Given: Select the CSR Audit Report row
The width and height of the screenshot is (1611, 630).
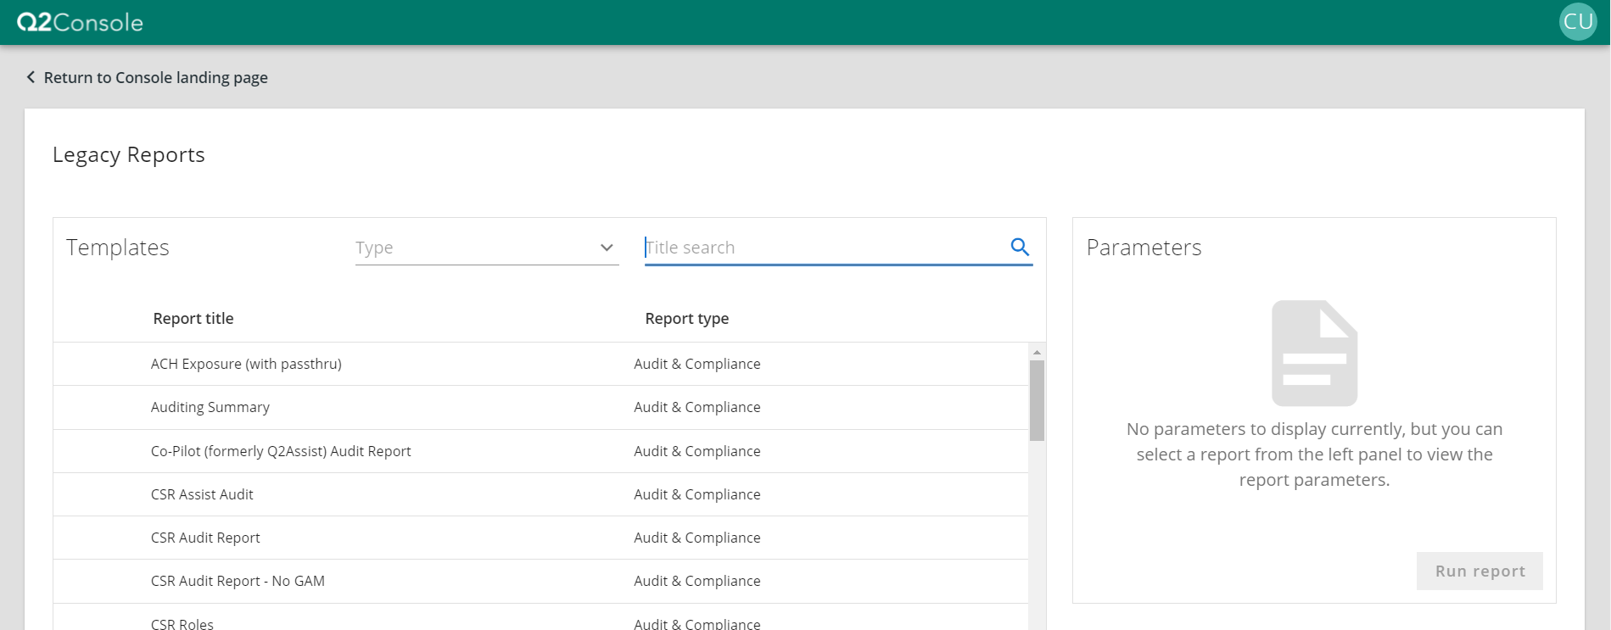Looking at the screenshot, I should tap(541, 538).
